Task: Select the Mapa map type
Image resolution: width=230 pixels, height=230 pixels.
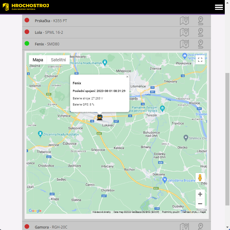Action: pos(38,60)
